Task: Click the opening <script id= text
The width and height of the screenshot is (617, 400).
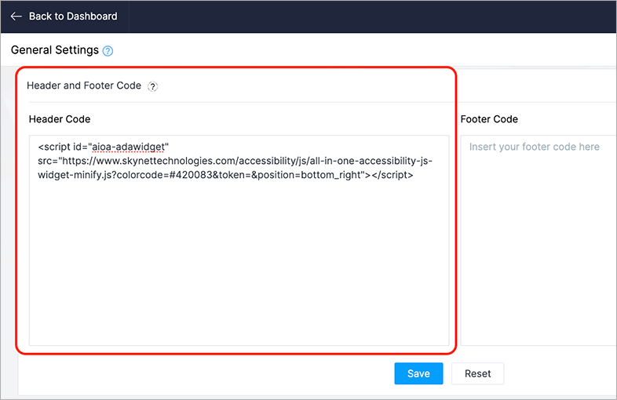Action: [x=61, y=147]
